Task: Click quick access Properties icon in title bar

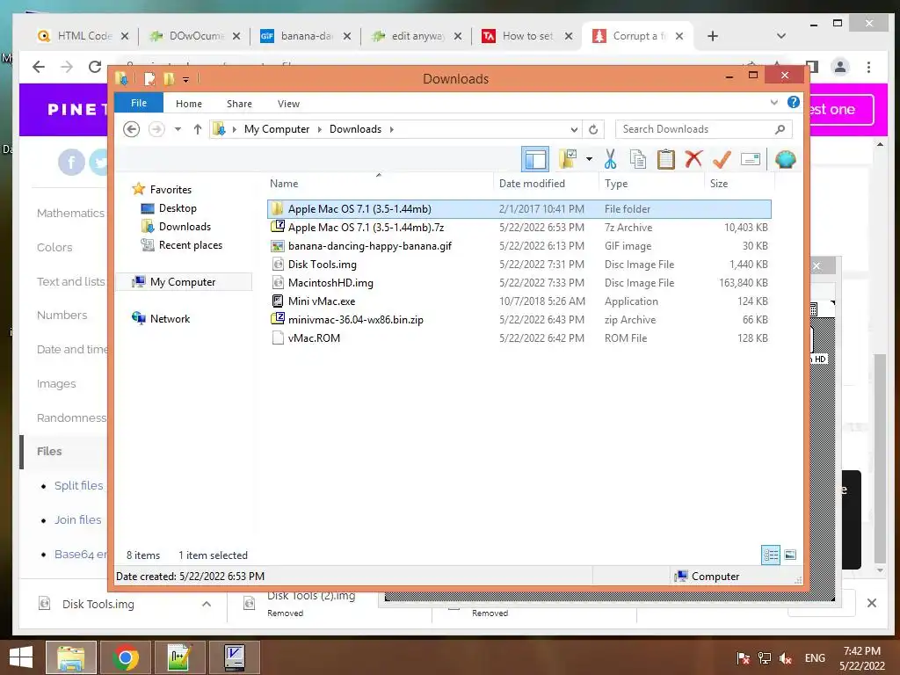Action: pyautogui.click(x=149, y=78)
